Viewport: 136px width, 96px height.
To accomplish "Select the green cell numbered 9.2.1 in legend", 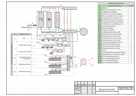I will coord(99,36).
